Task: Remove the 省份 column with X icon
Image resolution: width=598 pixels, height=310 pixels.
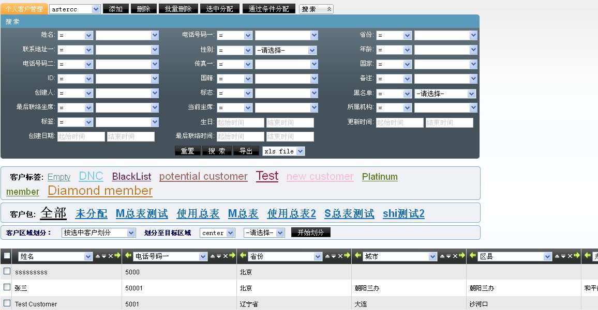Action: [x=340, y=256]
